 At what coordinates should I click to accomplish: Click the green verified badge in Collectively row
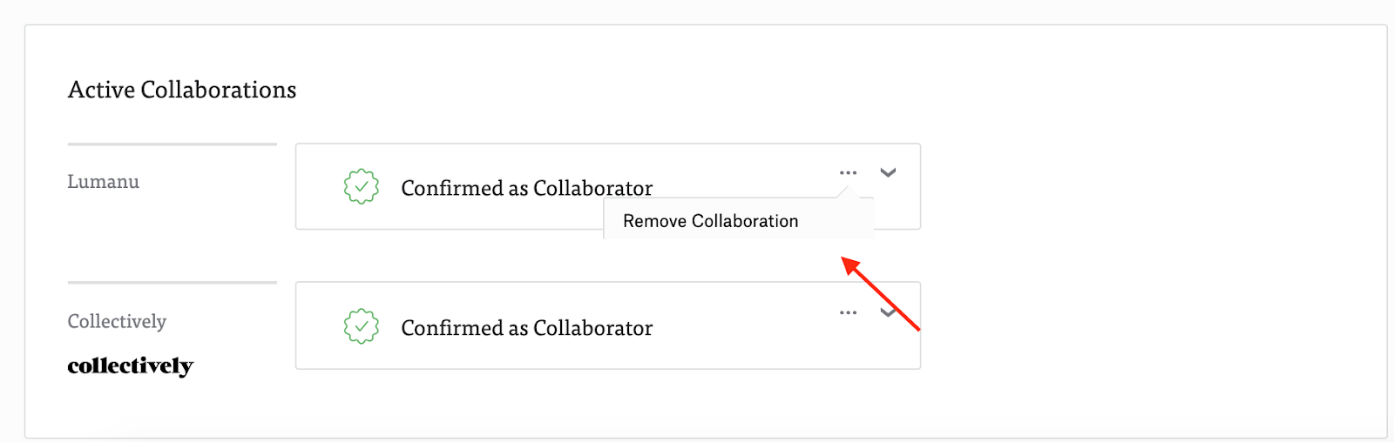coord(362,326)
